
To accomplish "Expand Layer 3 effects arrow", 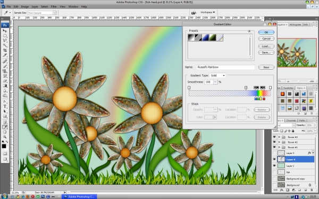I will [313, 153].
